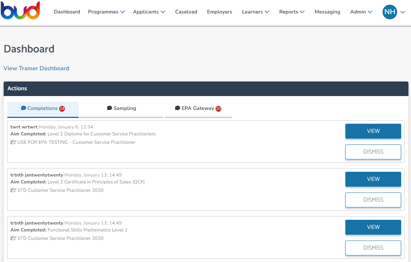Switch to the Sampling tab
Viewport: 411px width, 262px height.
point(121,108)
